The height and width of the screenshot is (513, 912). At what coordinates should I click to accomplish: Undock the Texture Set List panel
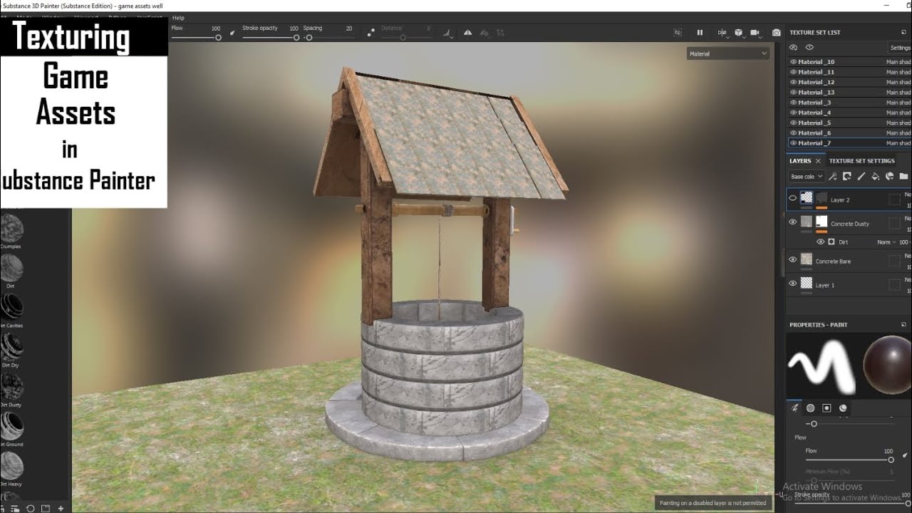[903, 32]
